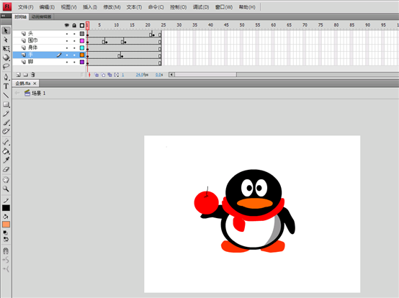Switch to the 时间轴 tab
This screenshot has height=298, width=399.
(21, 17)
